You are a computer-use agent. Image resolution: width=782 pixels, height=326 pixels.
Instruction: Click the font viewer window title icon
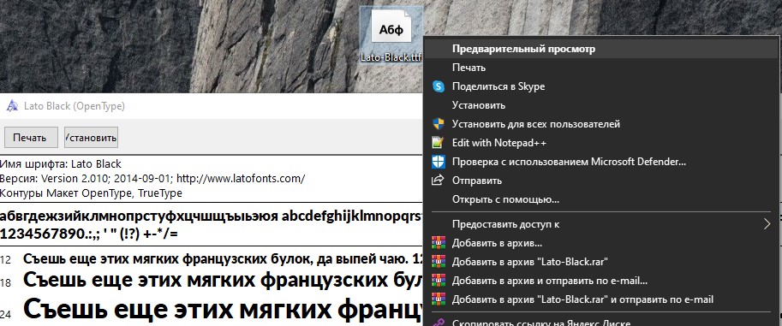coord(12,106)
